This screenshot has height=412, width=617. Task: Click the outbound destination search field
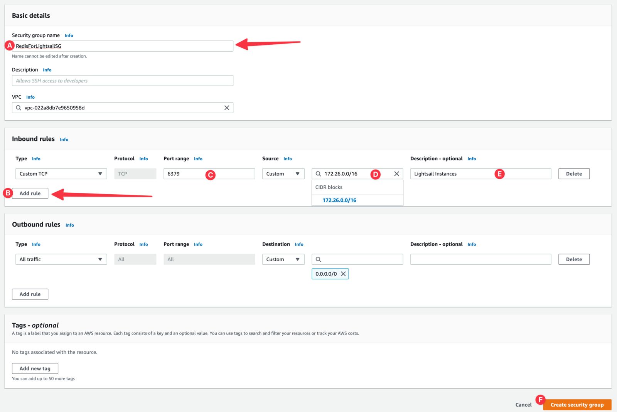tap(357, 259)
